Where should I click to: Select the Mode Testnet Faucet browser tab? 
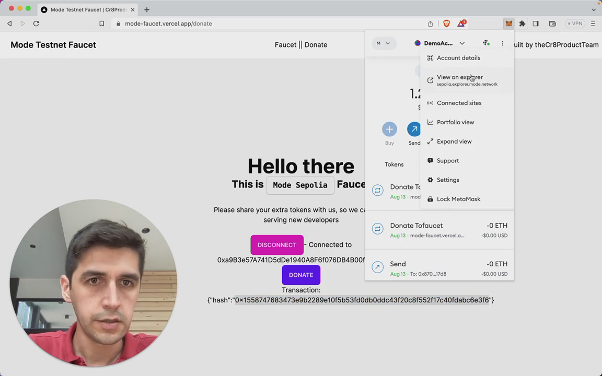pos(88,9)
